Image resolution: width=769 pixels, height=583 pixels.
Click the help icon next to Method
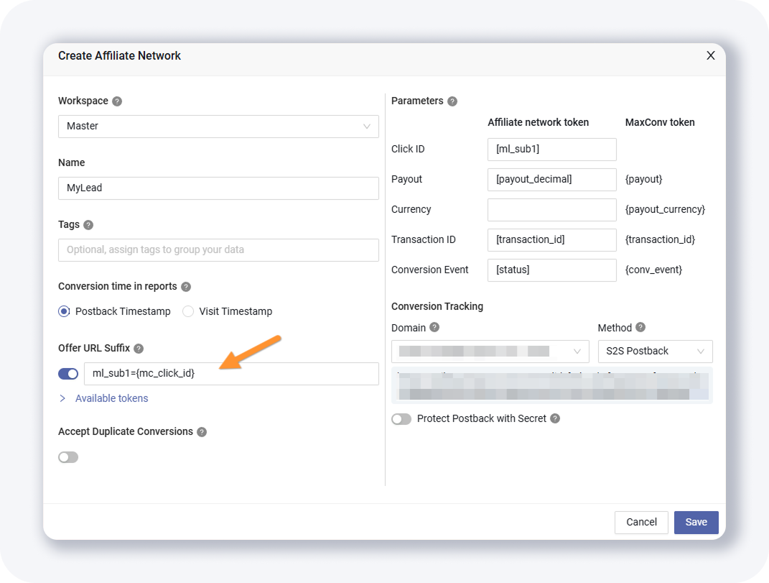pyautogui.click(x=640, y=328)
